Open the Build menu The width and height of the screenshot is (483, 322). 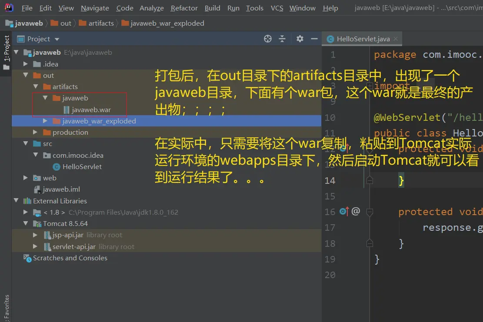pos(213,8)
